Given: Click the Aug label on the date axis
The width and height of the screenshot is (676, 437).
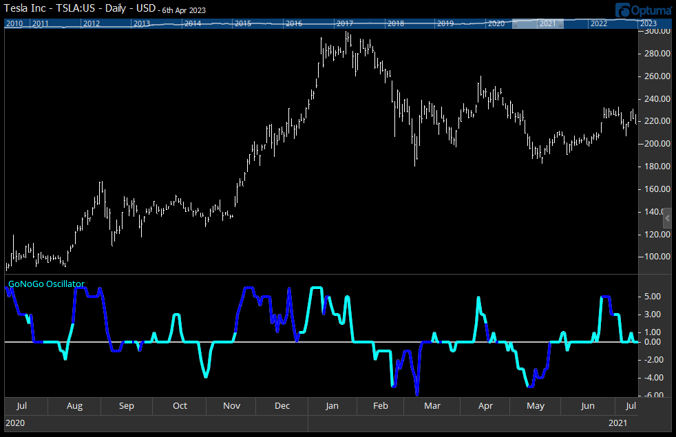Looking at the screenshot, I should 74,406.
